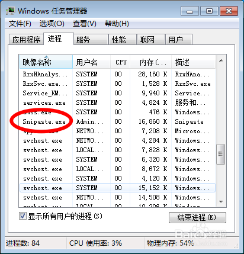The height and width of the screenshot is (254, 244).
Task: Select svchost.exe row using 4,120 K
Action: (x=117, y=178)
